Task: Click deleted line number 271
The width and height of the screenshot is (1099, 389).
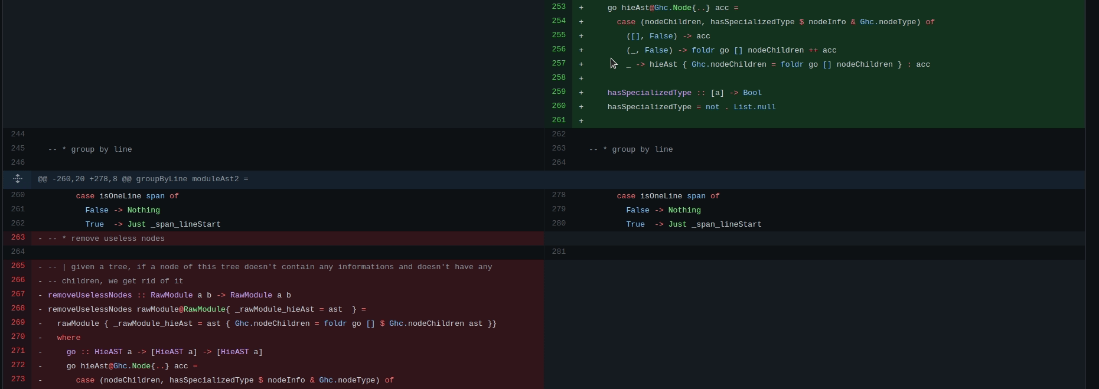Action: tap(17, 351)
